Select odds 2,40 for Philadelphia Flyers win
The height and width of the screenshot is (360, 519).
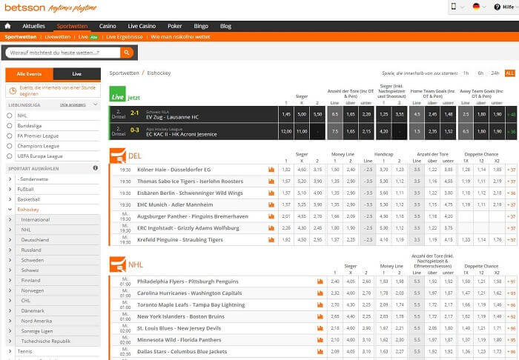pos(334,281)
